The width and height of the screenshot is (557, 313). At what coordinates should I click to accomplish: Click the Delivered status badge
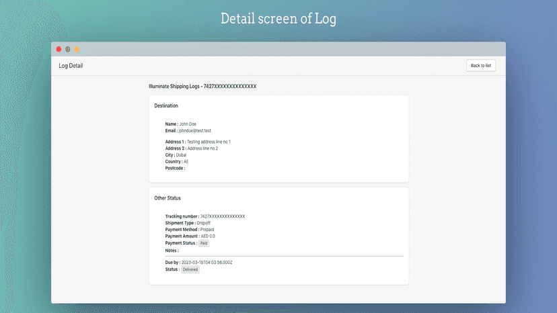point(190,269)
